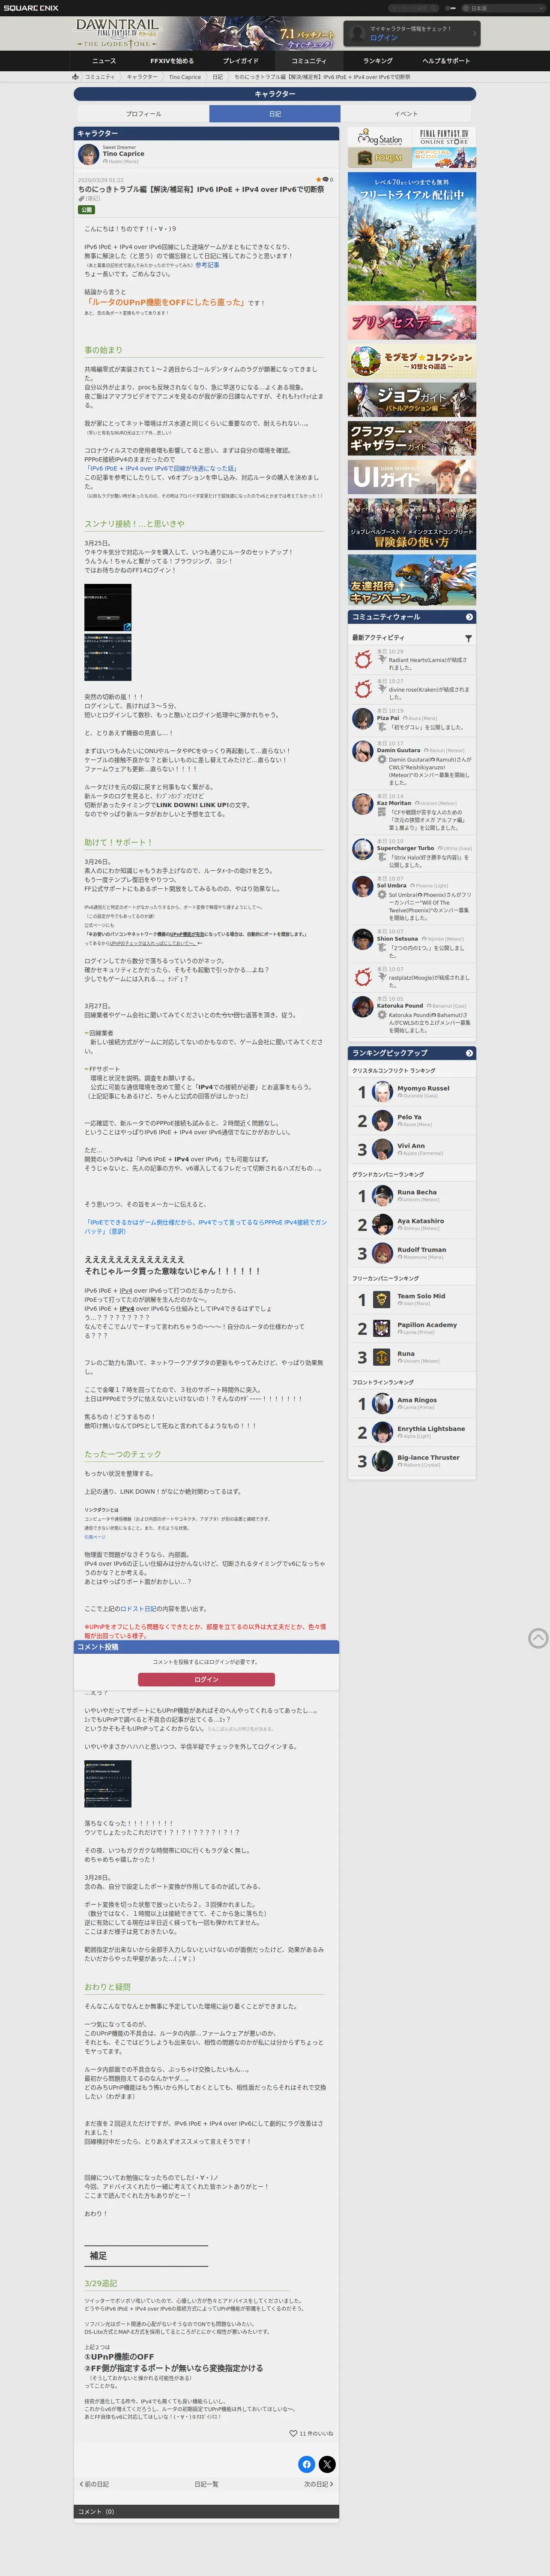Switch to the イベント tab

point(406,114)
